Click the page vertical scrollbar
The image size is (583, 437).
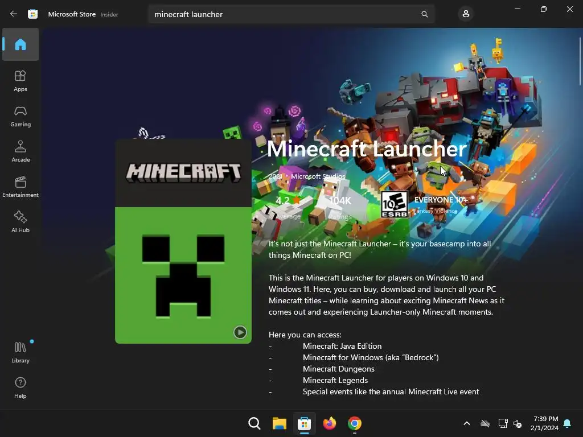tap(580, 61)
